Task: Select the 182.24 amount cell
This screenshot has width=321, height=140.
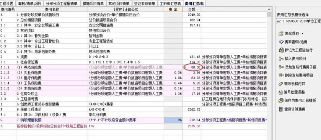Action: 192,20
